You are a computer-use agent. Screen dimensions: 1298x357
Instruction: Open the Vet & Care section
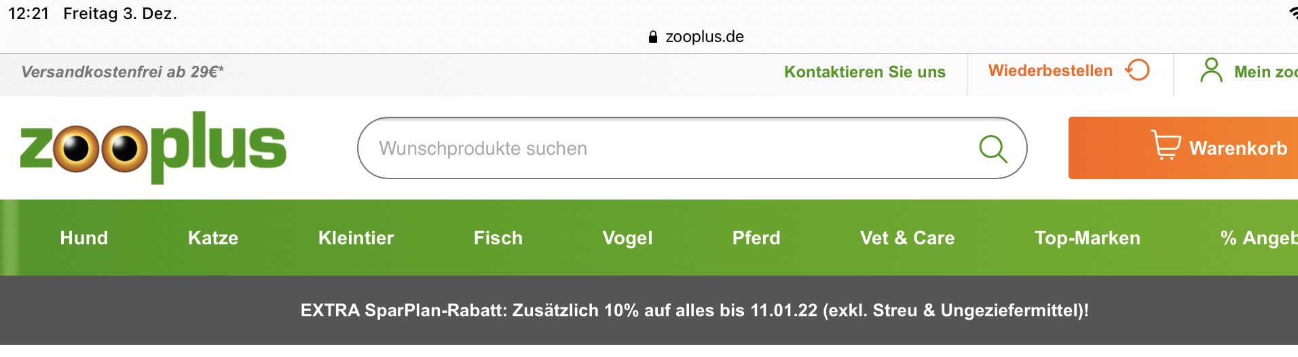907,238
